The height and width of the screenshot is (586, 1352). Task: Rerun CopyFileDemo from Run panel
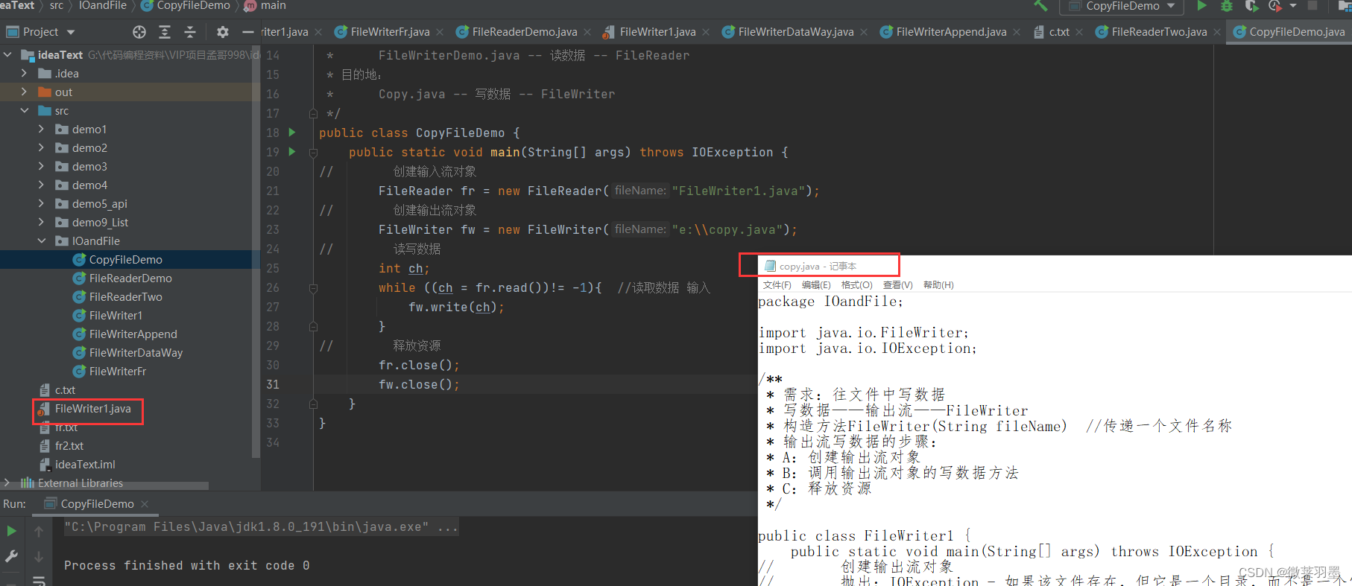point(11,531)
